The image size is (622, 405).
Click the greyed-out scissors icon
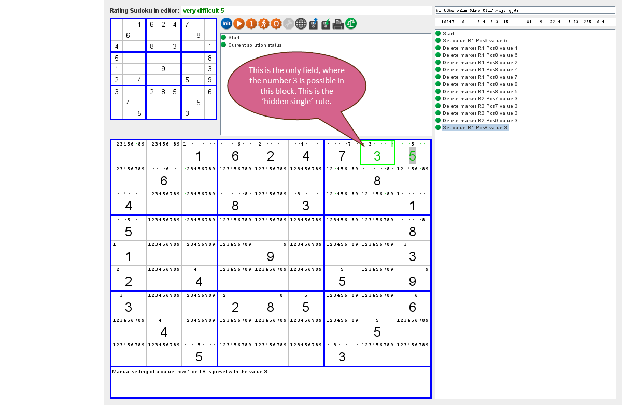(289, 23)
